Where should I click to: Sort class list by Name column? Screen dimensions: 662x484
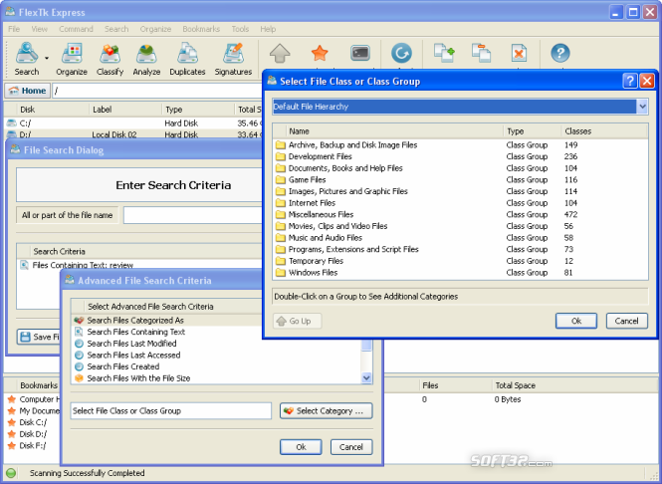click(394, 131)
